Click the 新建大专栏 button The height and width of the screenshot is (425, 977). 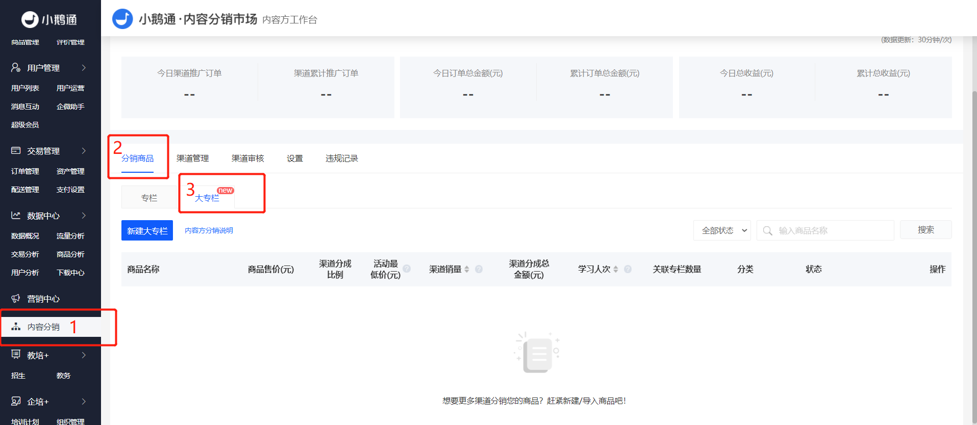click(x=147, y=231)
